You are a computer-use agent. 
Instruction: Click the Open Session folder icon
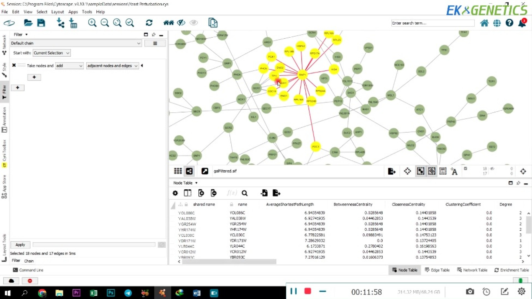tap(28, 23)
